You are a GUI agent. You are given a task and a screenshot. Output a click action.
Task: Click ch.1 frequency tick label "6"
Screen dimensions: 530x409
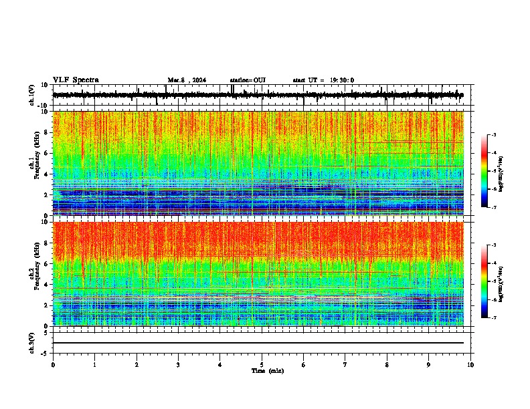click(x=47, y=154)
